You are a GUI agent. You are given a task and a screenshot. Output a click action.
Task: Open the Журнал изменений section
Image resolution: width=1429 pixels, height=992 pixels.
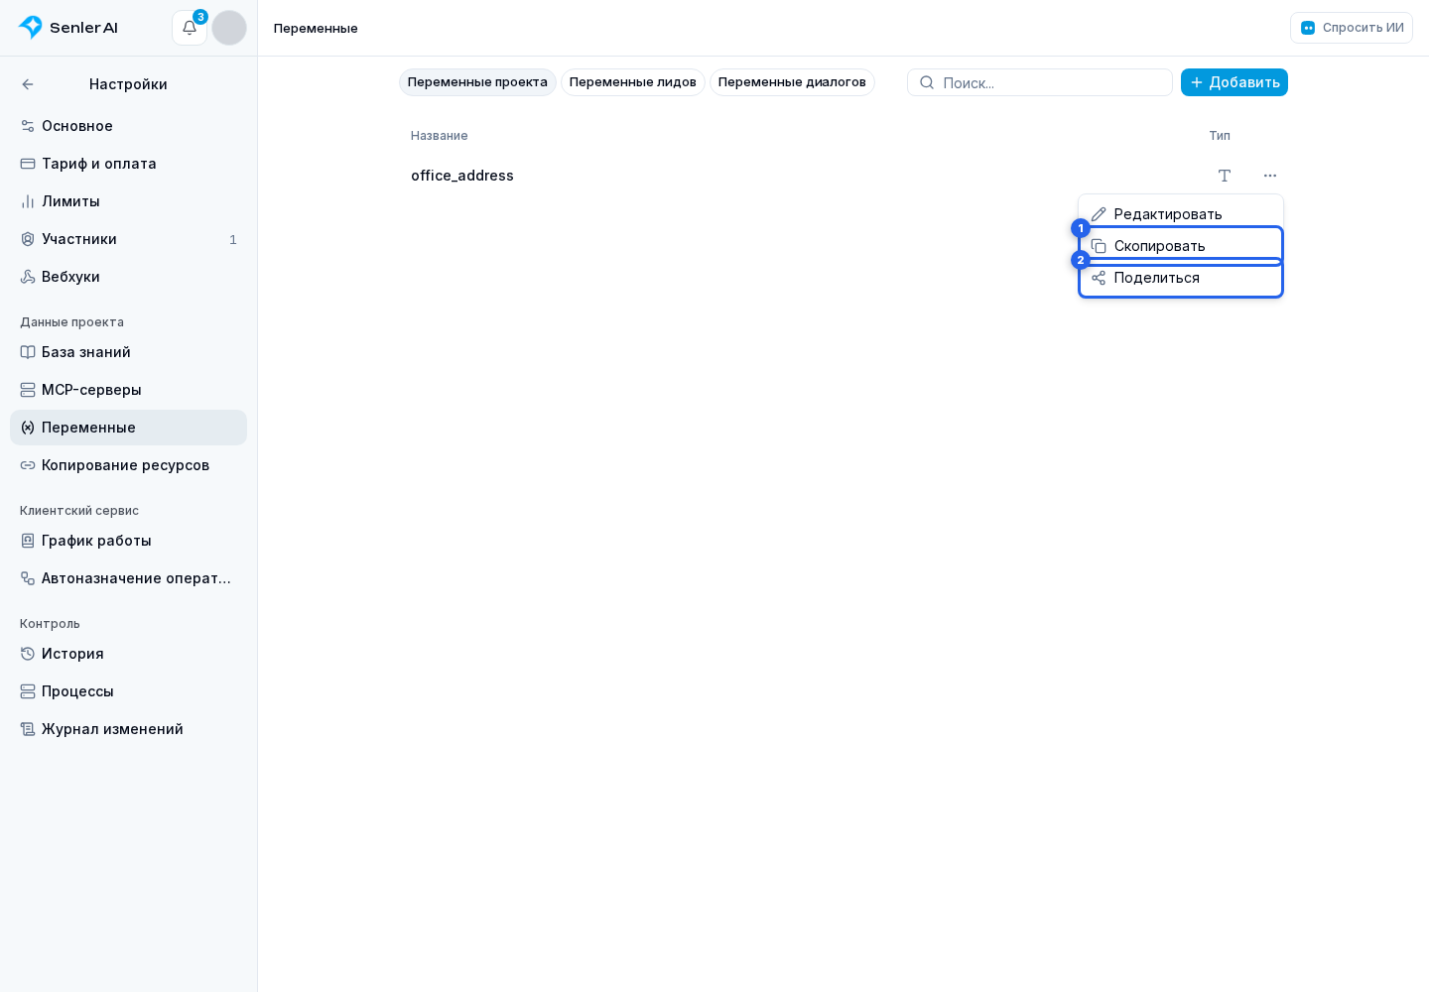click(x=128, y=729)
